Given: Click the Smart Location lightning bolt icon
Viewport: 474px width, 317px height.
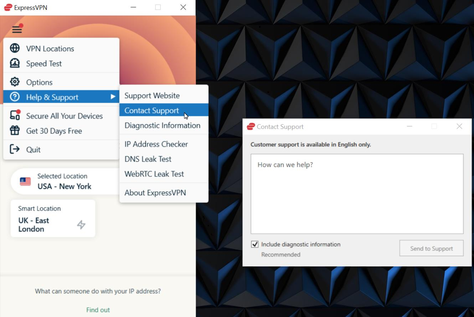Looking at the screenshot, I should click(81, 225).
